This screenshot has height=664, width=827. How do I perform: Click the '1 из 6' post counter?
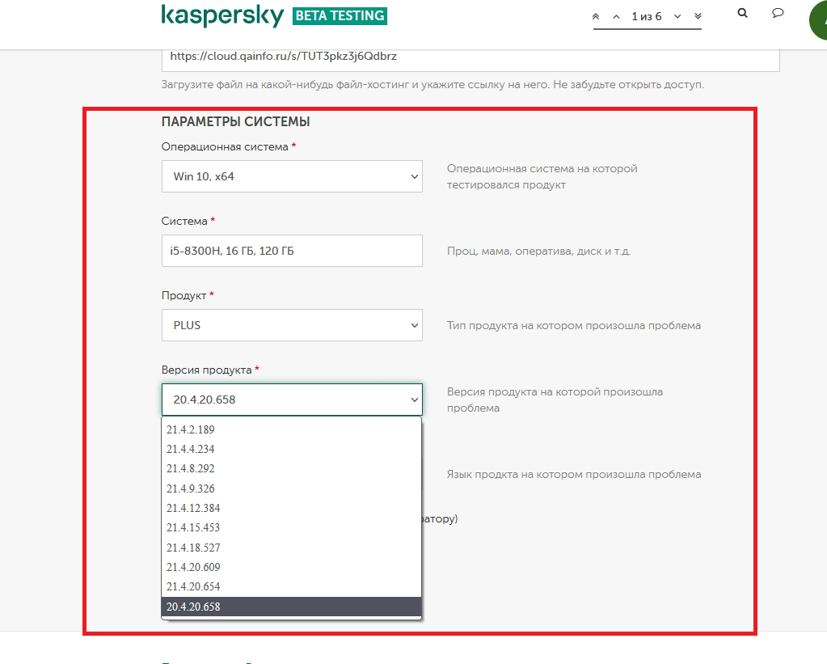tap(647, 16)
